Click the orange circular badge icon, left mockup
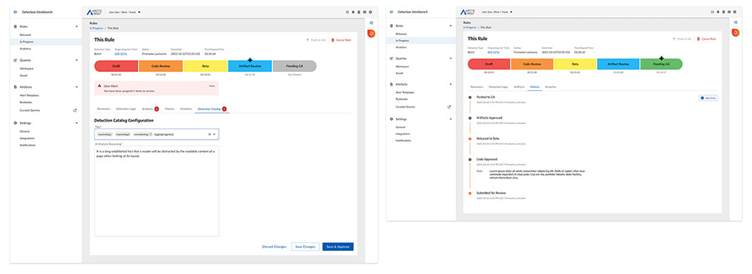Viewport: 752px width, 274px height. (371, 33)
